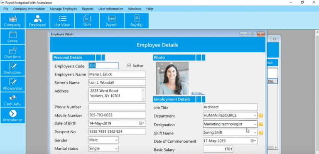
Task: Click the Passport No field
Action: (117, 132)
